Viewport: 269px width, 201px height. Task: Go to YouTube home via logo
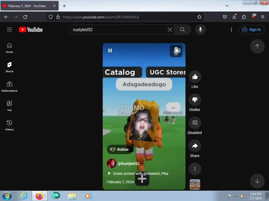31,30
